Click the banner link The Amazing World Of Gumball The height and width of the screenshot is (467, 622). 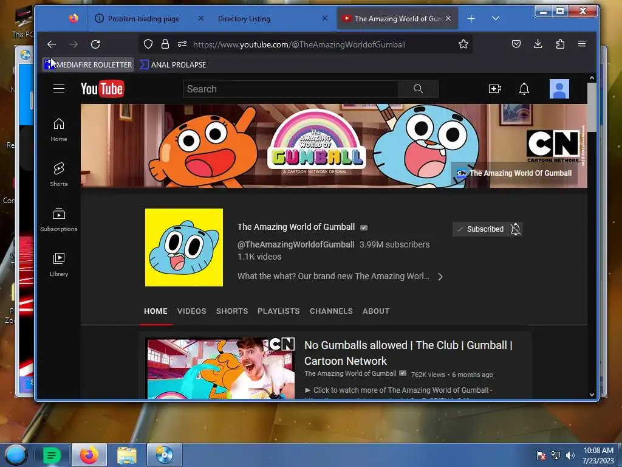tap(514, 173)
